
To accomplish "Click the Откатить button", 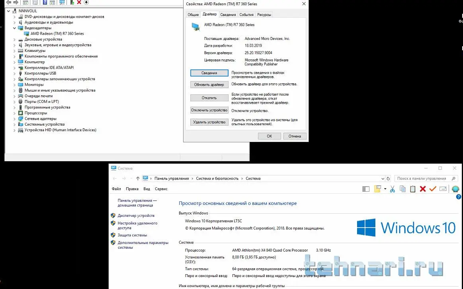I will tap(209, 98).
